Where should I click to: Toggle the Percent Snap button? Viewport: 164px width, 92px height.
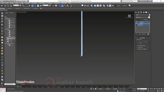click(65, 6)
